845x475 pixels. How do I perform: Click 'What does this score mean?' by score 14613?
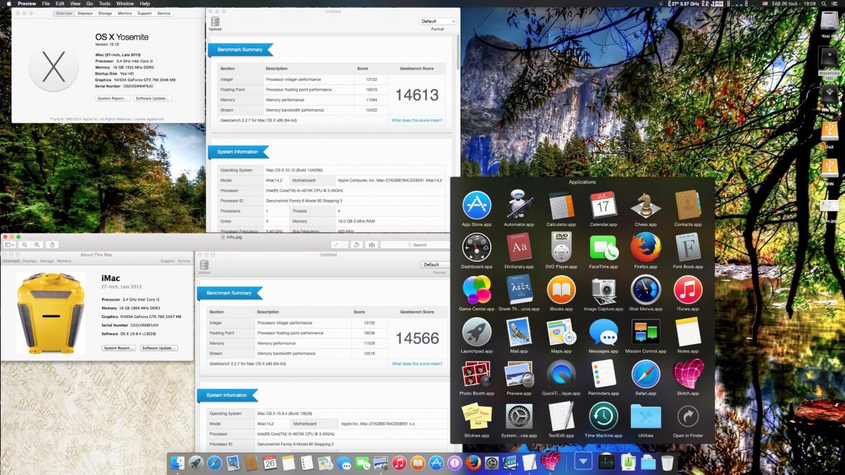(x=417, y=120)
